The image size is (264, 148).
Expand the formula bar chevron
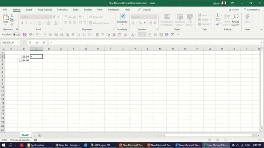(261, 42)
